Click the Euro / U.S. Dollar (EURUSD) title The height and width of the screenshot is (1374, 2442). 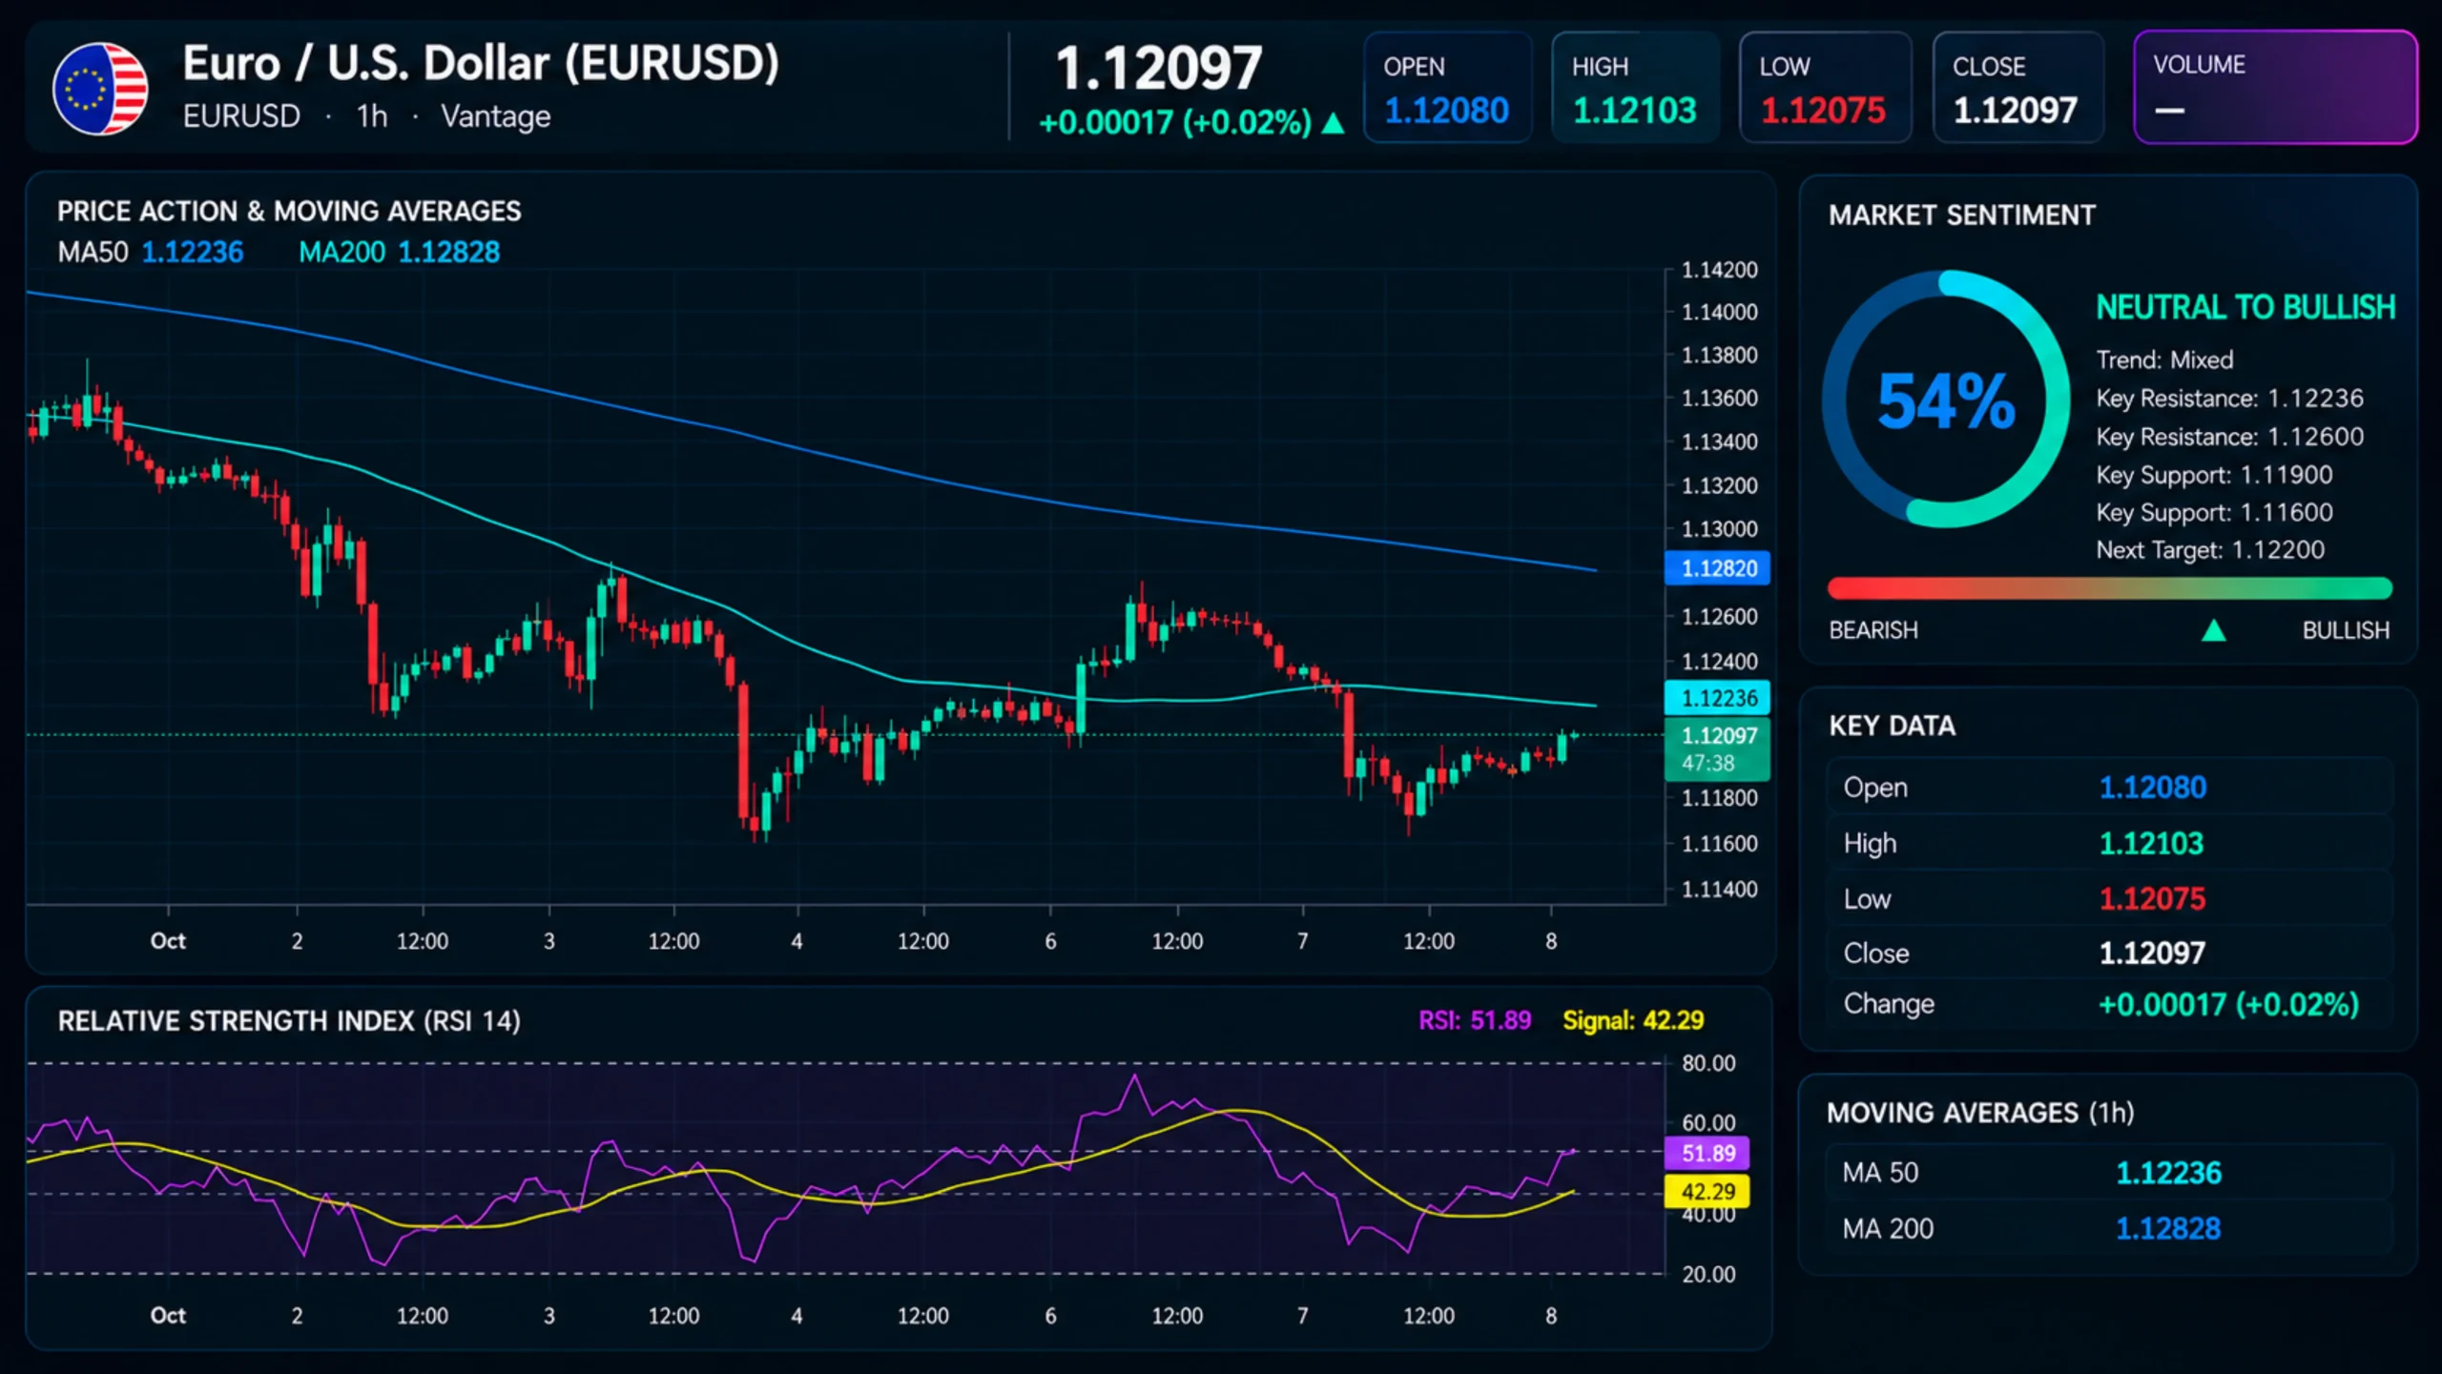pos(481,64)
